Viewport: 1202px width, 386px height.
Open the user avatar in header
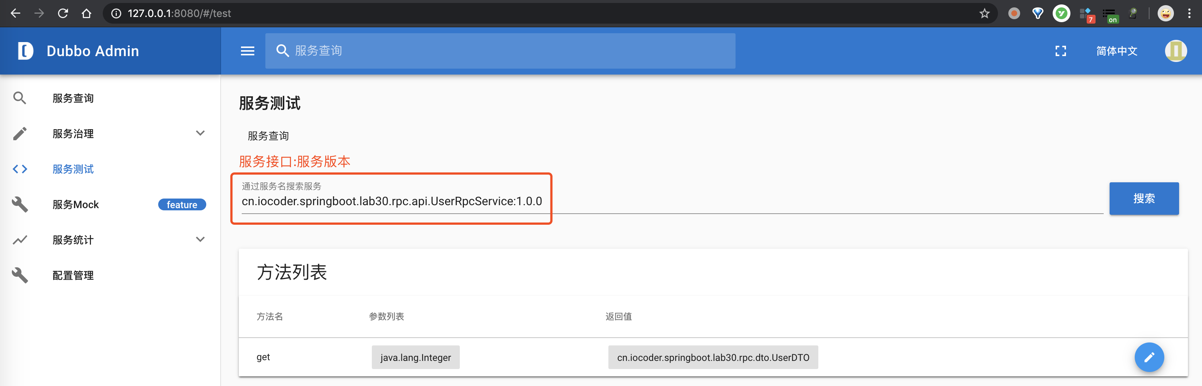click(1175, 51)
